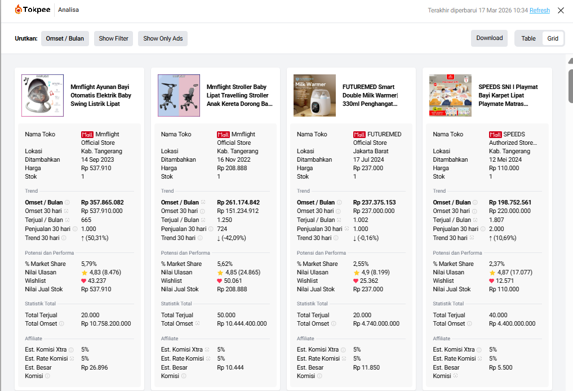
Task: Click info icon next to Total Omset in second card
Action: click(x=198, y=323)
